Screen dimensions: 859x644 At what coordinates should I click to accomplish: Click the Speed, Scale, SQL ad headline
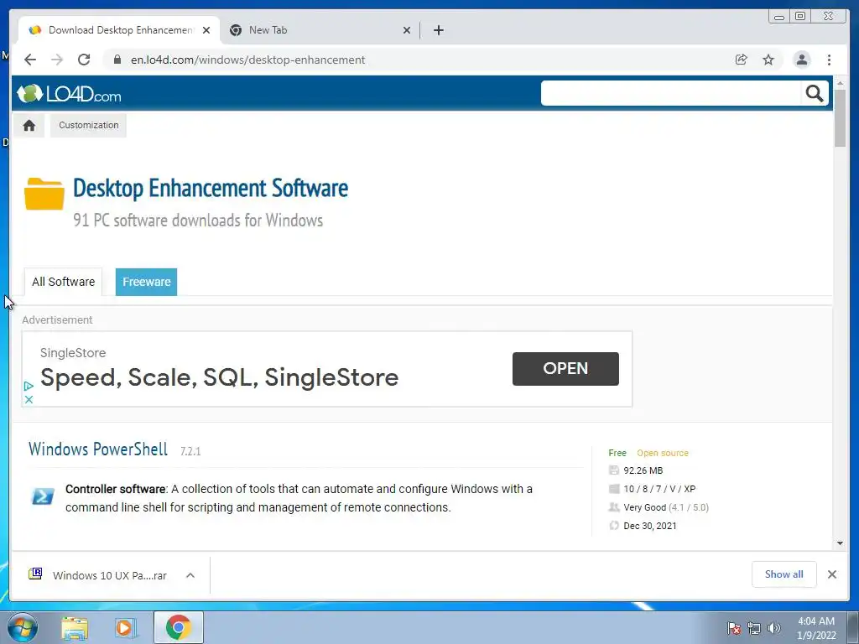219,377
